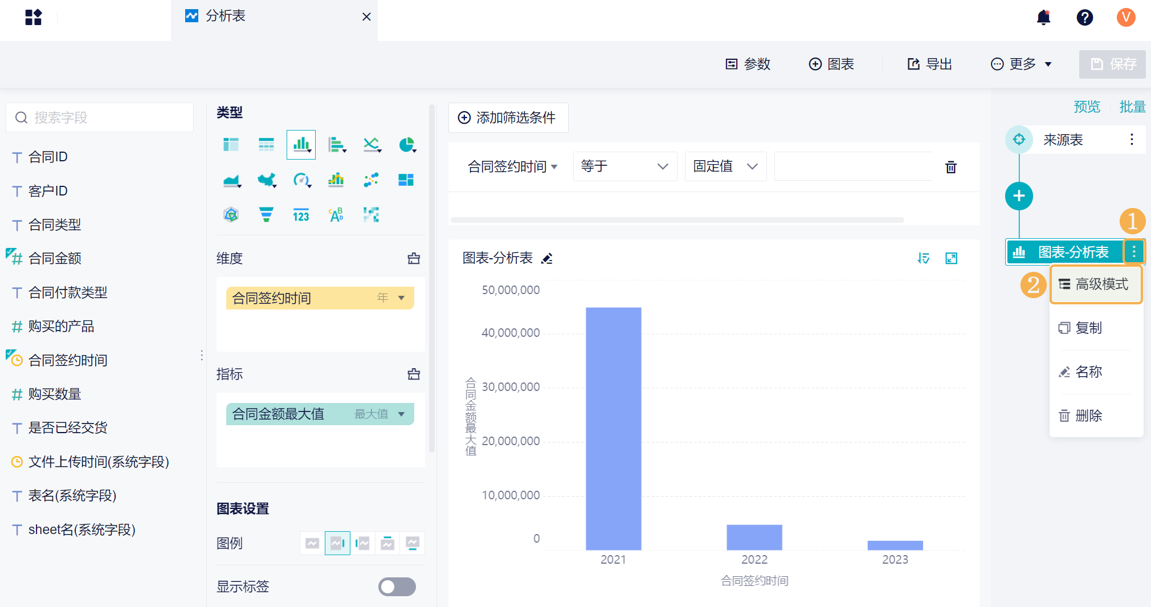Select the gauge dashboard chart type

[301, 180]
